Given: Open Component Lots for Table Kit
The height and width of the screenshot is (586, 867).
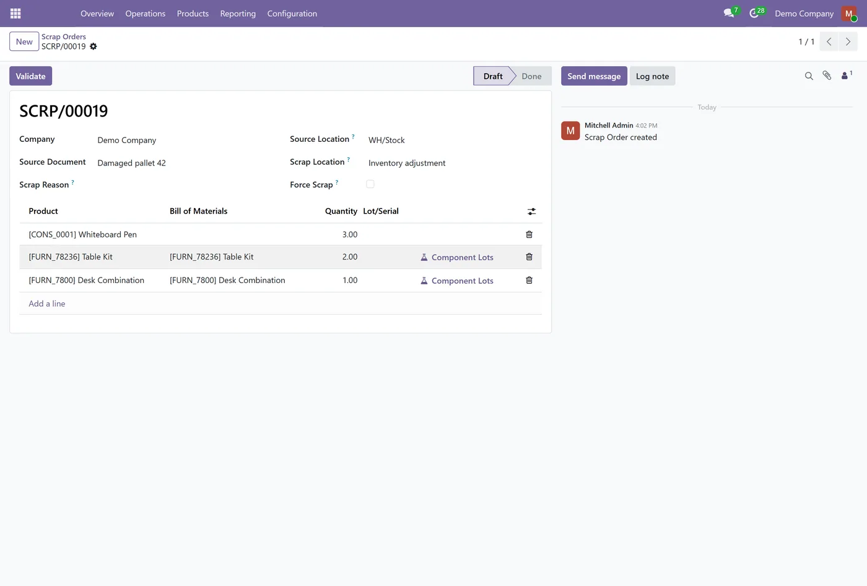Looking at the screenshot, I should click(457, 257).
